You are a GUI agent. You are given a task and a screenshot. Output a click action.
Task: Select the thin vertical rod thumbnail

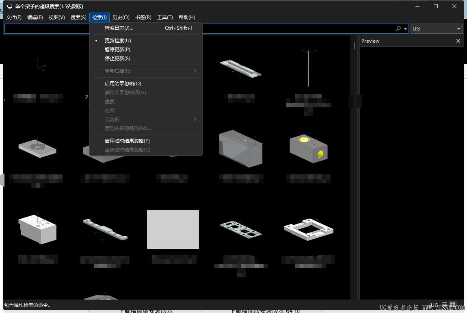(x=309, y=68)
